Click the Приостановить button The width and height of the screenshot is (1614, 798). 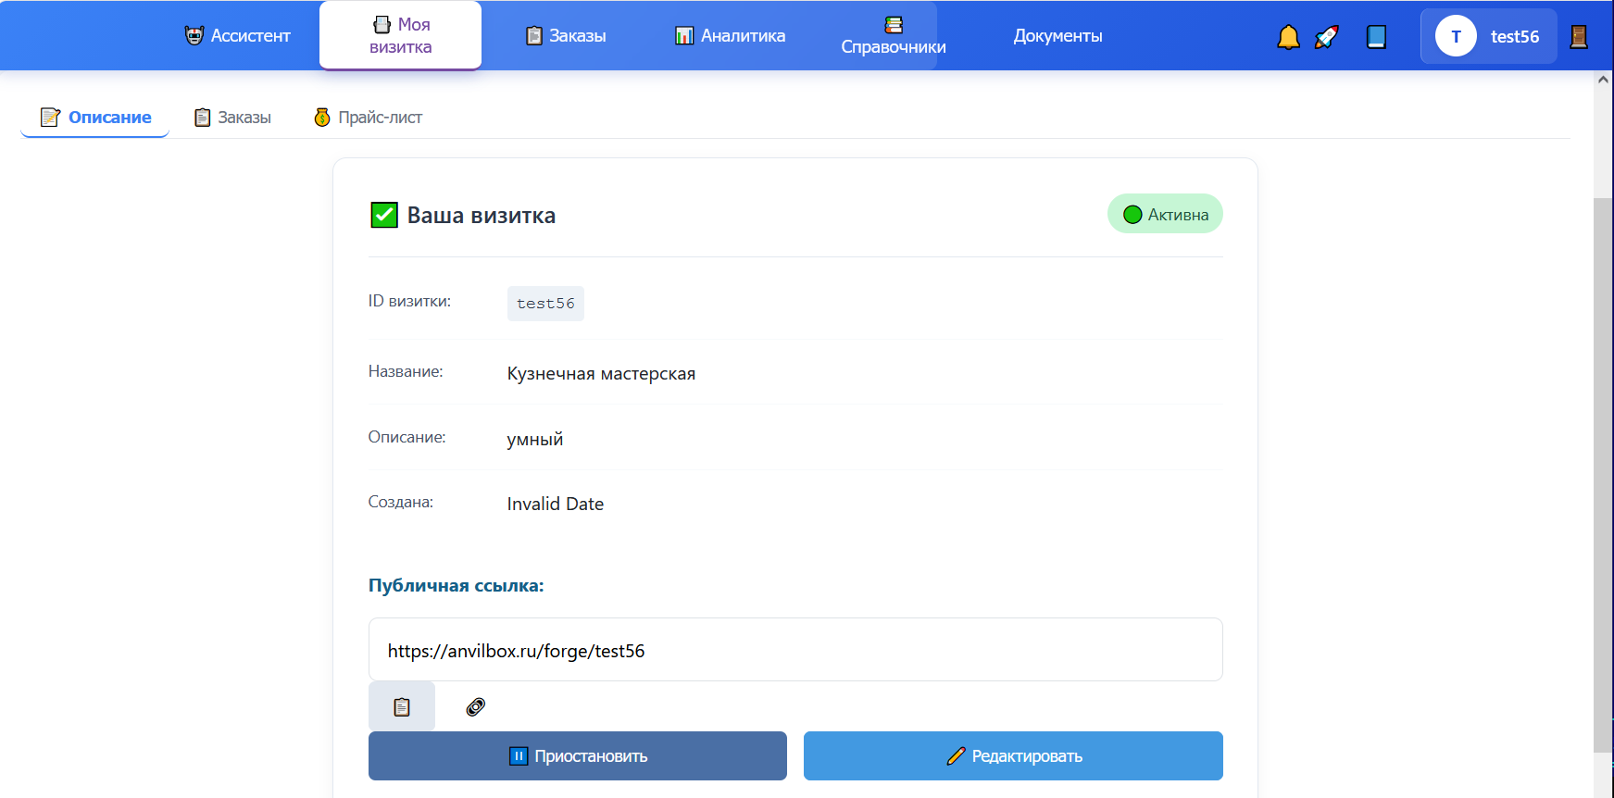(578, 755)
